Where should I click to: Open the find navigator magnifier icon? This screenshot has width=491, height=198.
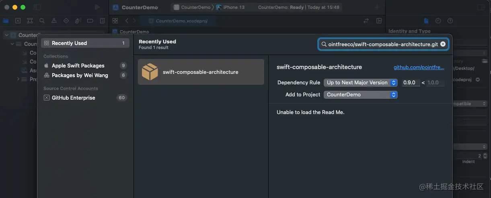coord(42,20)
